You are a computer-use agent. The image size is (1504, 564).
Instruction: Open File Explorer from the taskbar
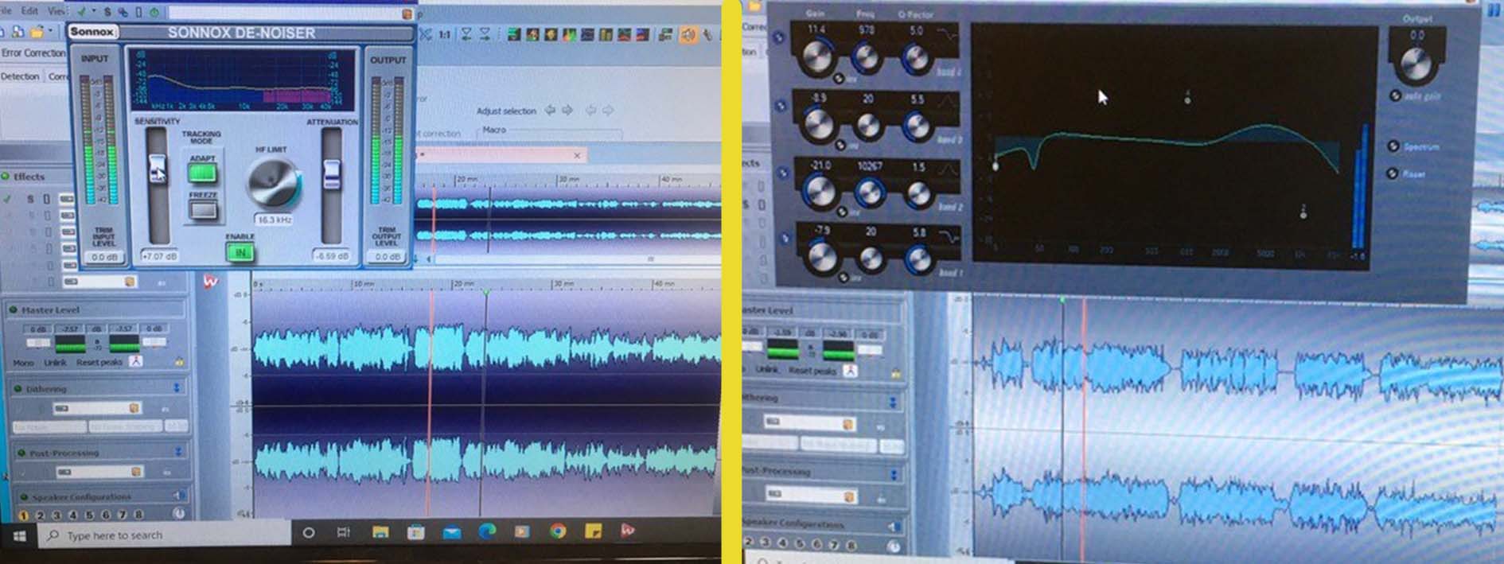point(380,531)
